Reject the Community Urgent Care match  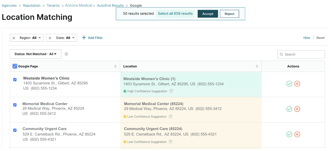coord(297,134)
